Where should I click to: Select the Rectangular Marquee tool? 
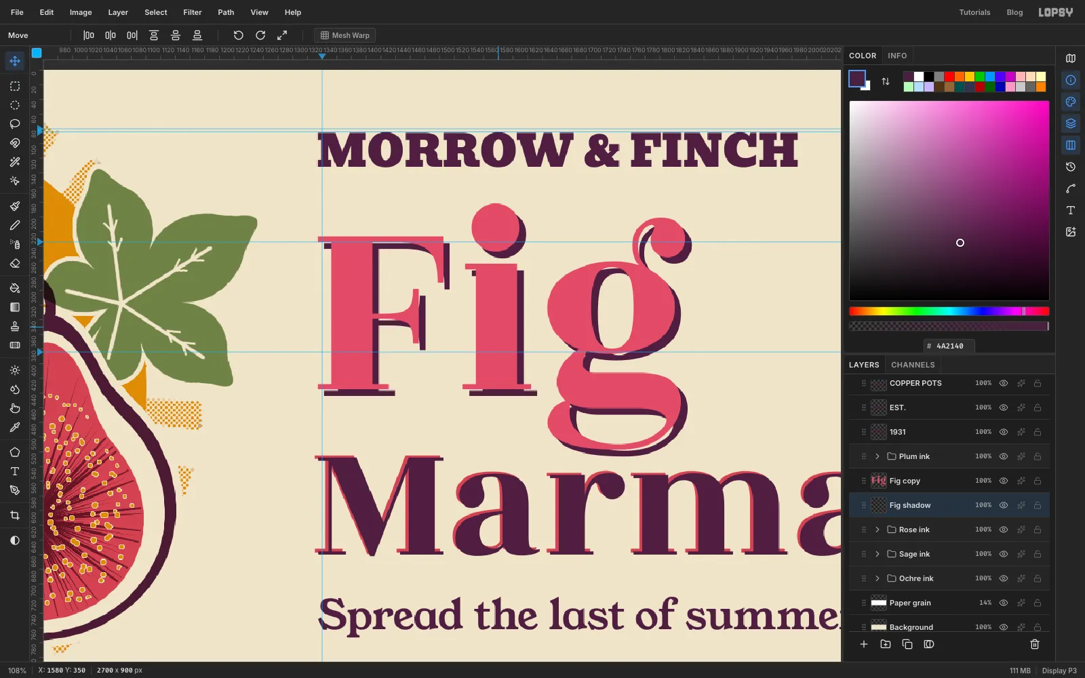[x=15, y=86]
